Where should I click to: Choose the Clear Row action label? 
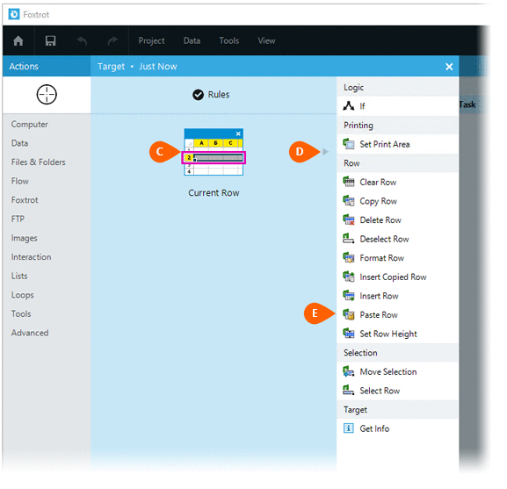coord(378,182)
